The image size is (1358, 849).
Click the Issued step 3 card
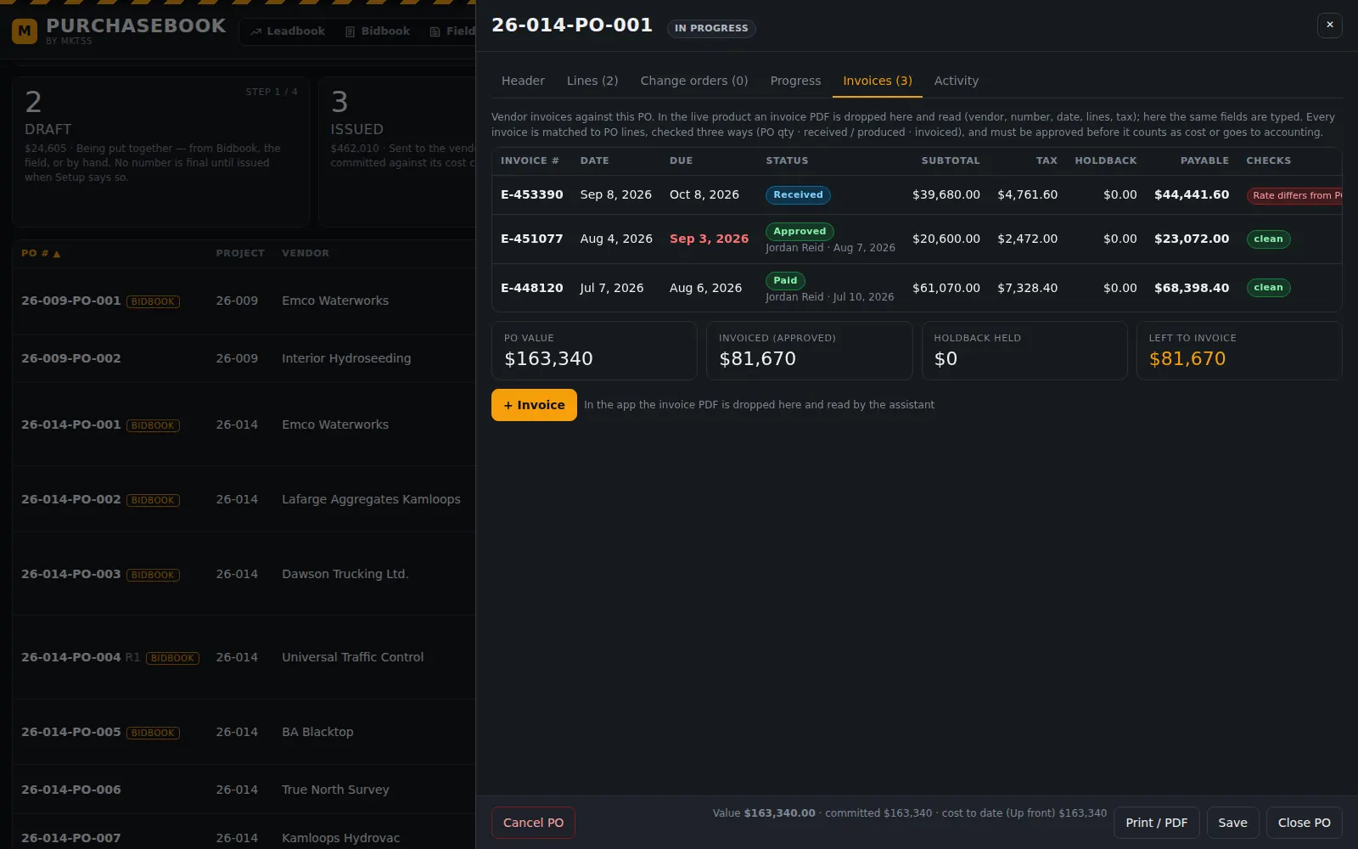pos(397,151)
